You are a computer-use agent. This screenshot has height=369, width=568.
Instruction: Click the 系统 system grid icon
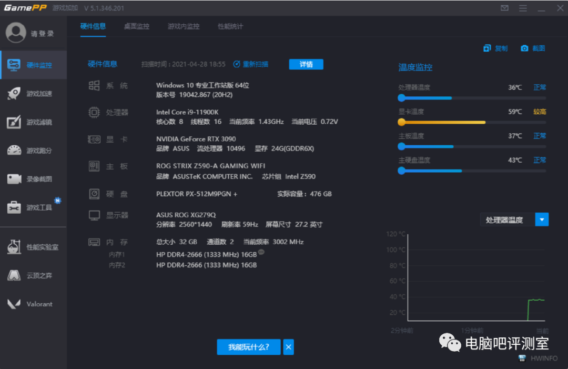click(94, 86)
